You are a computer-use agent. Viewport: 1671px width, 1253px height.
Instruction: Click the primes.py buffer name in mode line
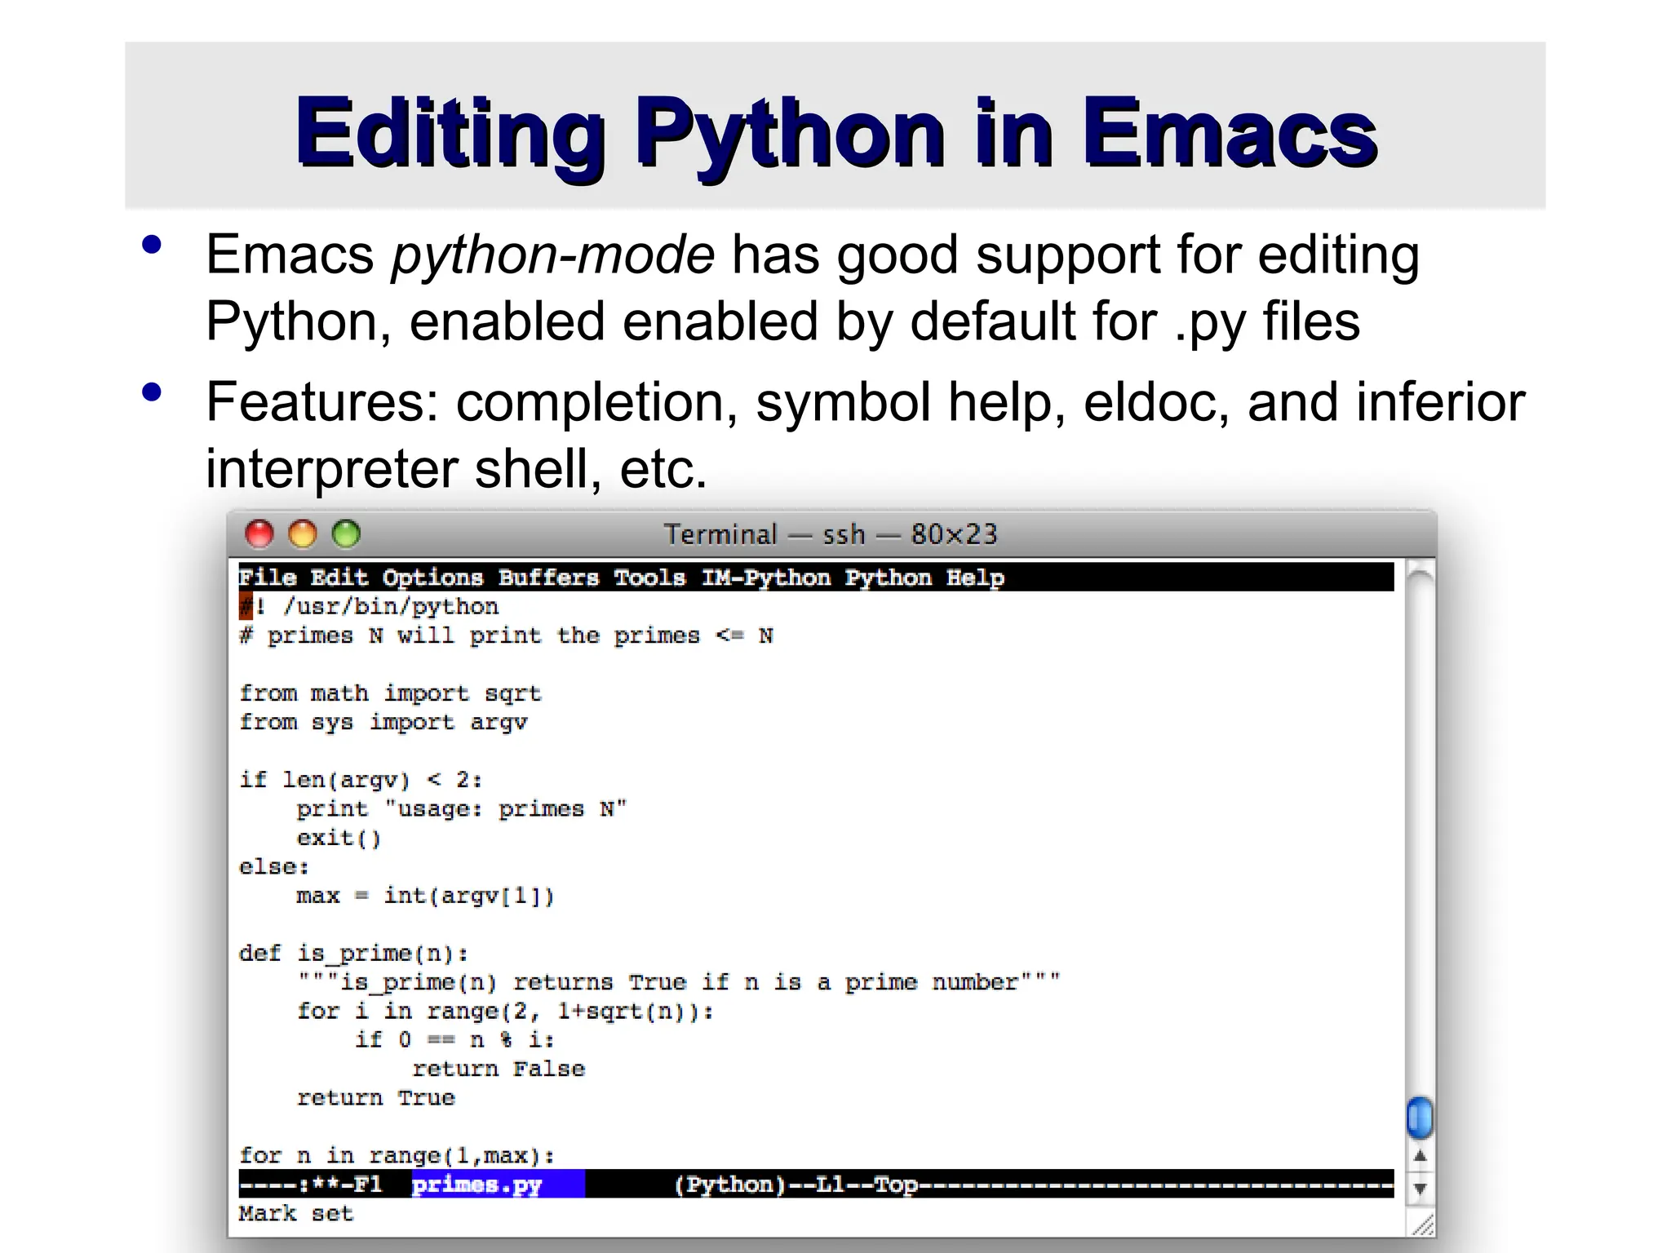click(x=476, y=1184)
